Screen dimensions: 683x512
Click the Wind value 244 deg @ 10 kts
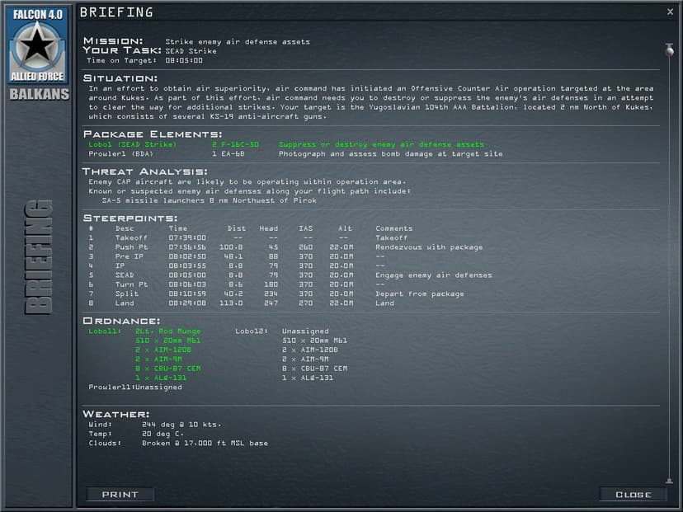pos(181,425)
